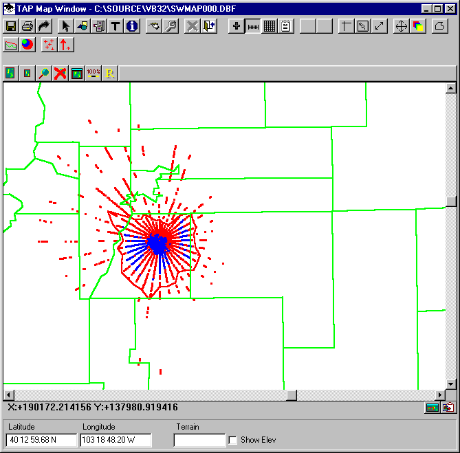Click the first blank toolbar button
This screenshot has height=453, width=460.
click(x=308, y=26)
